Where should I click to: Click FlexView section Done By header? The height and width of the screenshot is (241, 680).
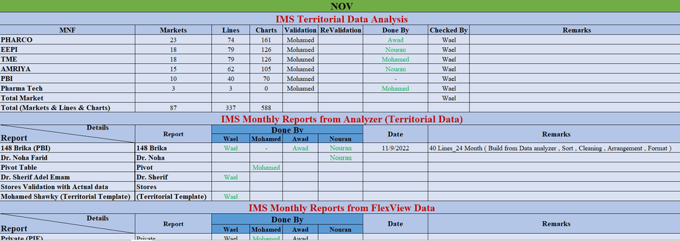click(287, 219)
